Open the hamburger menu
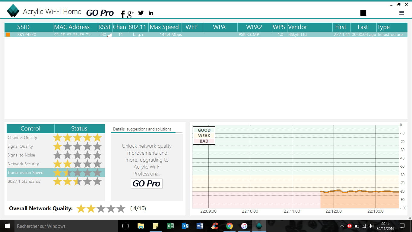The image size is (412, 232). coord(401,13)
